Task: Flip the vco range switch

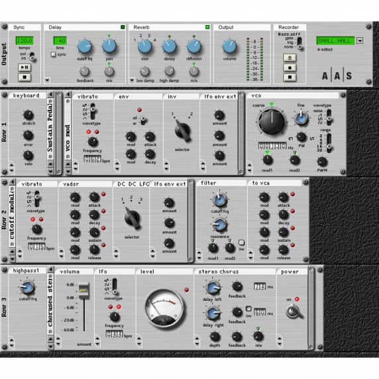Action: pos(329,143)
